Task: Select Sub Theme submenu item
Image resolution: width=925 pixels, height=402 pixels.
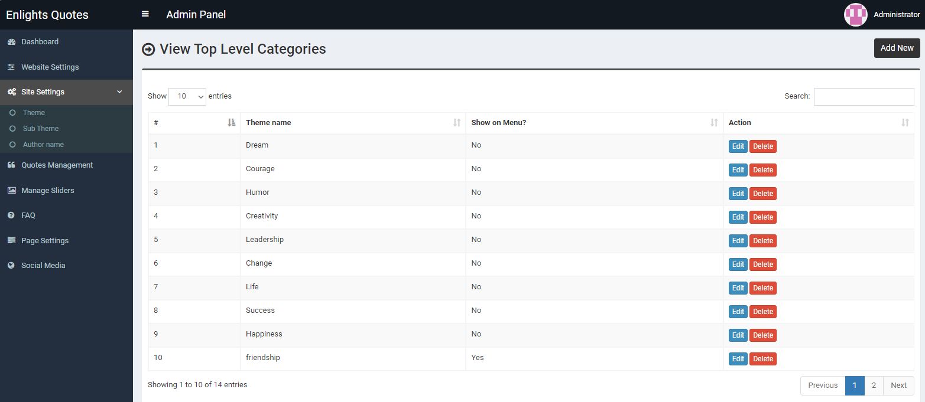Action: click(x=66, y=129)
